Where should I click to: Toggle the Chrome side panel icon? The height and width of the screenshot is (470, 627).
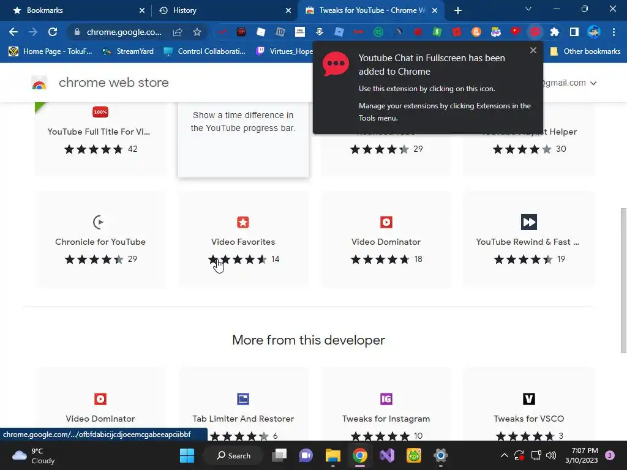pos(574,32)
